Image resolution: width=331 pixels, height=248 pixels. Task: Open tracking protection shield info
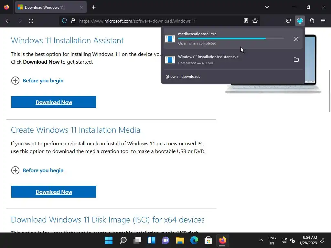tap(64, 21)
